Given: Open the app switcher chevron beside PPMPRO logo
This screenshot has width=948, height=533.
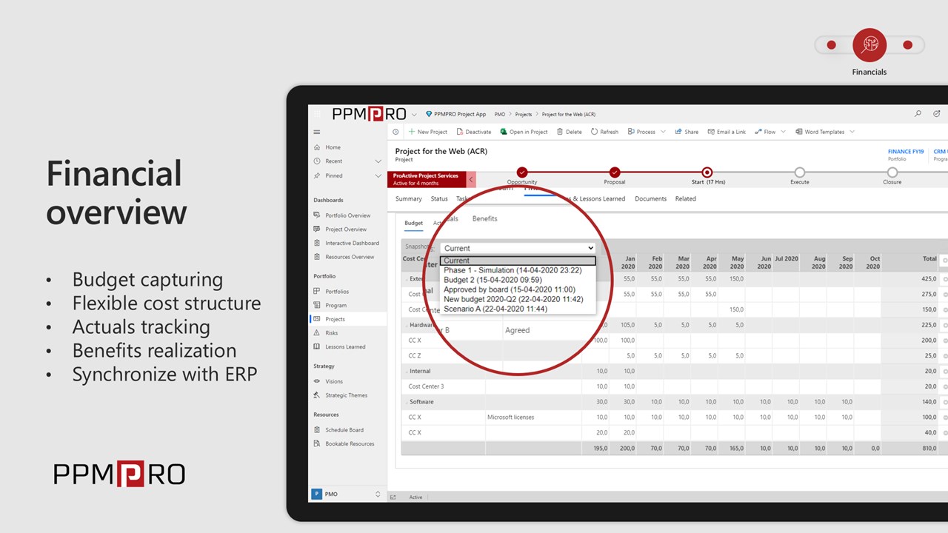Looking at the screenshot, I should pos(414,115).
